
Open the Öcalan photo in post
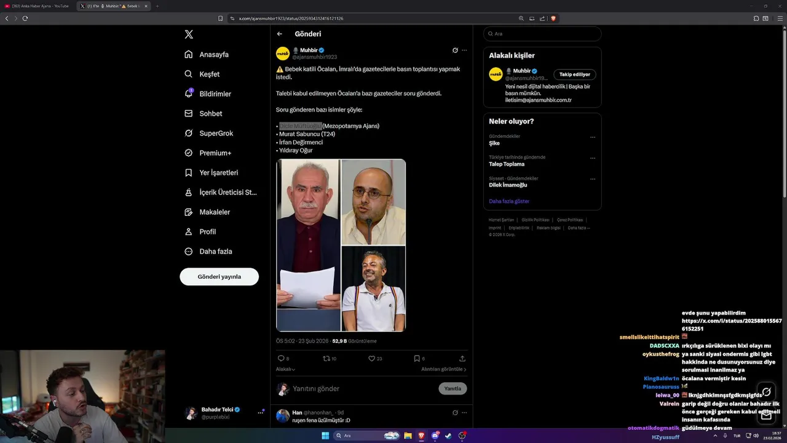tap(308, 245)
